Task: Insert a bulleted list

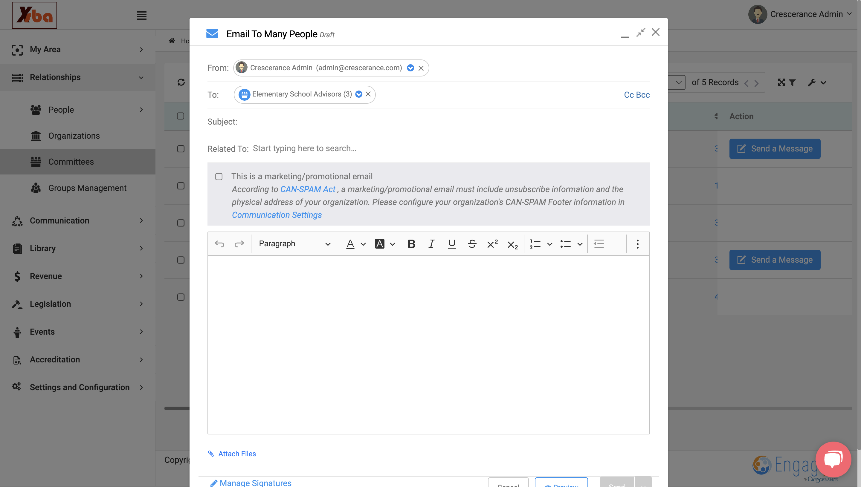Action: click(566, 244)
